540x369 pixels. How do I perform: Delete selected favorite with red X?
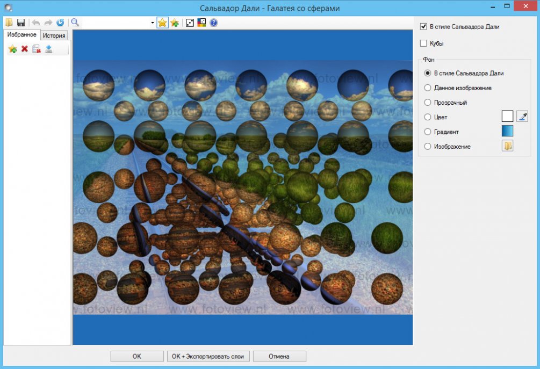point(25,49)
